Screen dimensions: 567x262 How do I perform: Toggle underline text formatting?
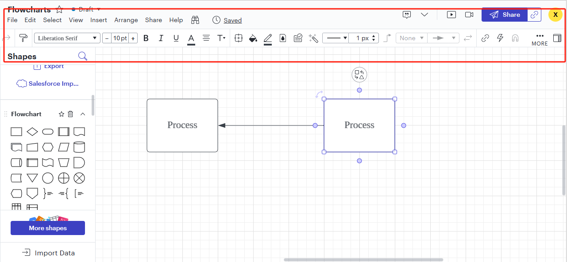(176, 38)
